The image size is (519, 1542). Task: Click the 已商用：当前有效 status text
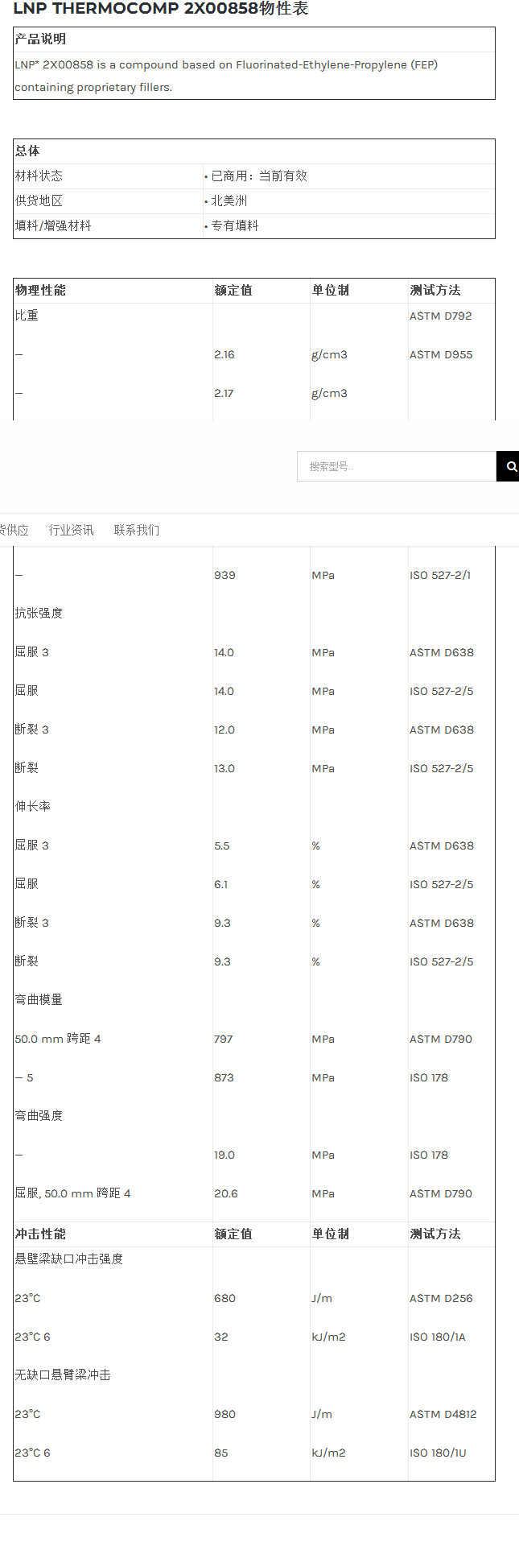click(x=257, y=176)
